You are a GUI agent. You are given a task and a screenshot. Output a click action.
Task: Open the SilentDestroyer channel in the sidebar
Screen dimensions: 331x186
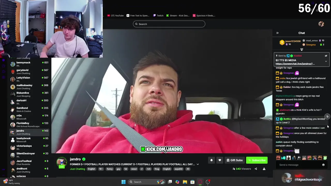point(29,155)
